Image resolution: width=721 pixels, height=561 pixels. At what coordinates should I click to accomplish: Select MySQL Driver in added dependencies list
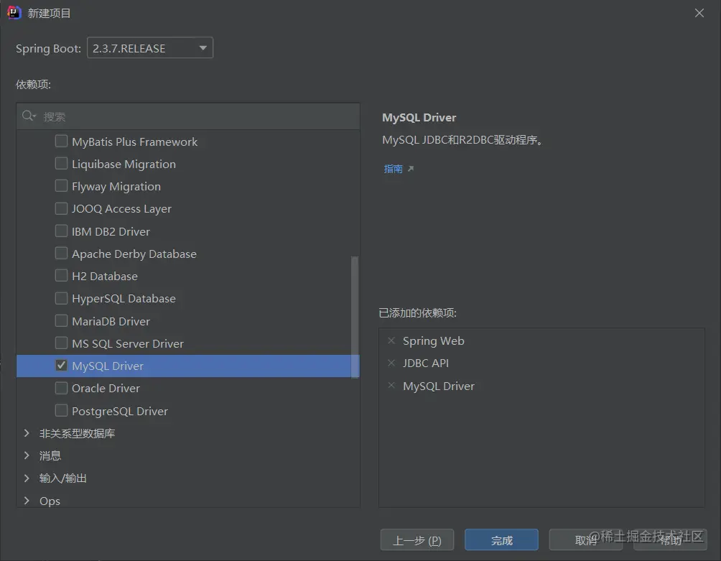(439, 386)
